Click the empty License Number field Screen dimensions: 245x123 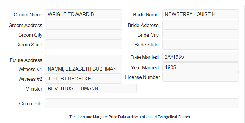[201, 77]
